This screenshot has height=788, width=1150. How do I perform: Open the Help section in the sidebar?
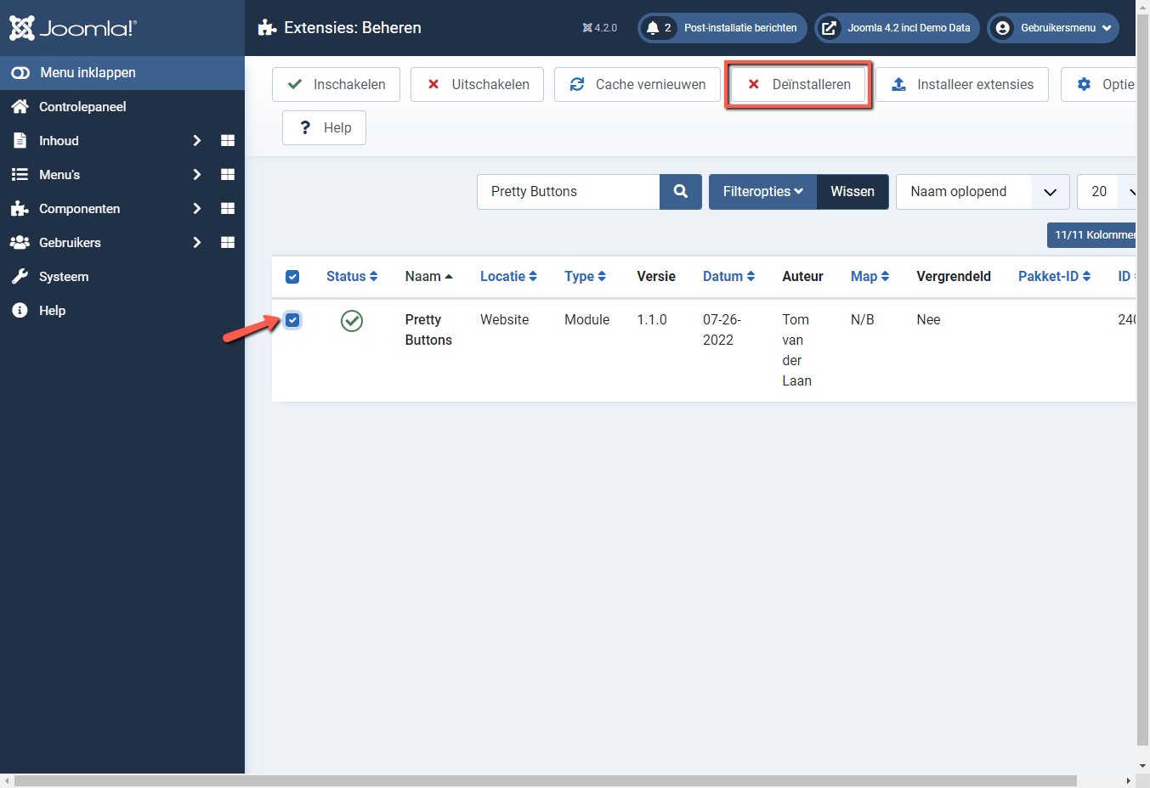point(53,310)
